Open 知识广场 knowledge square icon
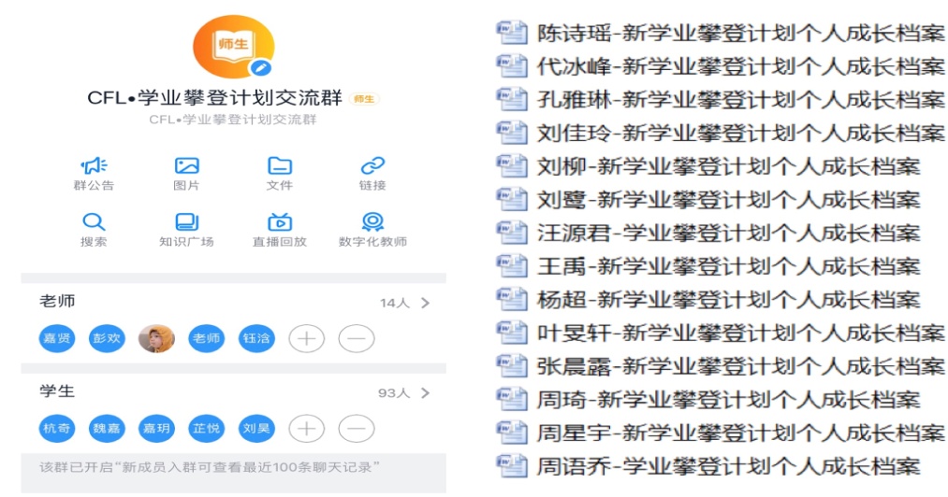 (186, 222)
